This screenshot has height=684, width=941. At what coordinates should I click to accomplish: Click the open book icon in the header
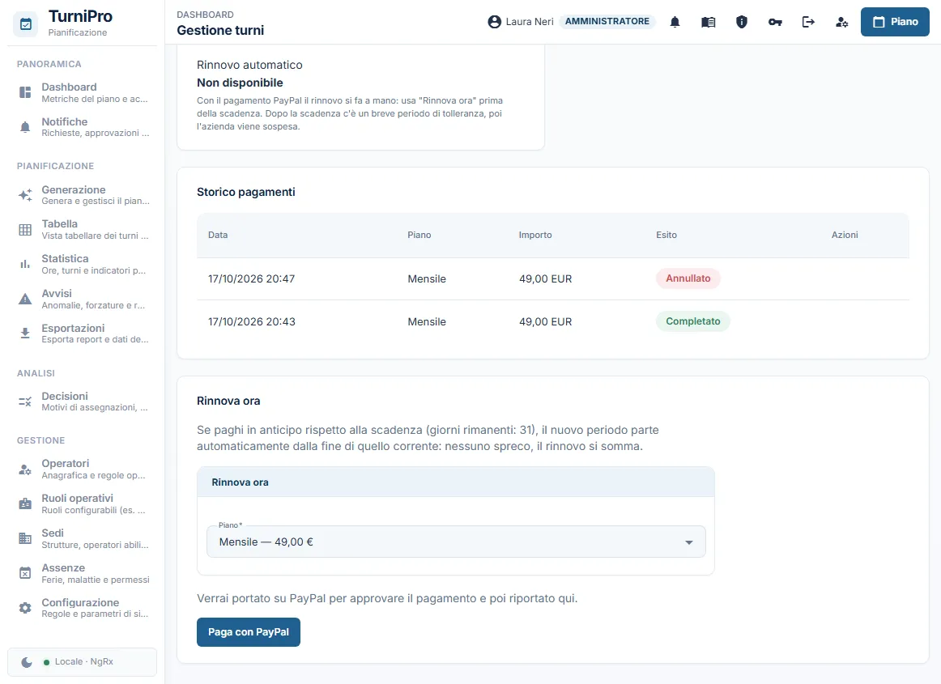[x=708, y=22]
